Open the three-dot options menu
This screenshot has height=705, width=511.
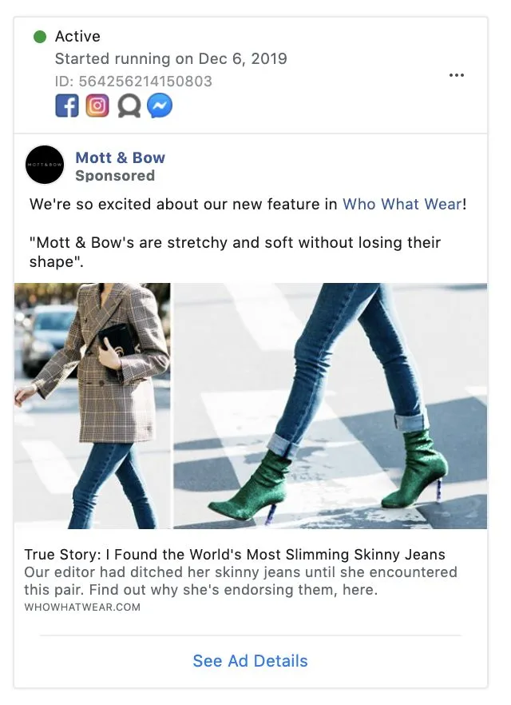(x=457, y=75)
